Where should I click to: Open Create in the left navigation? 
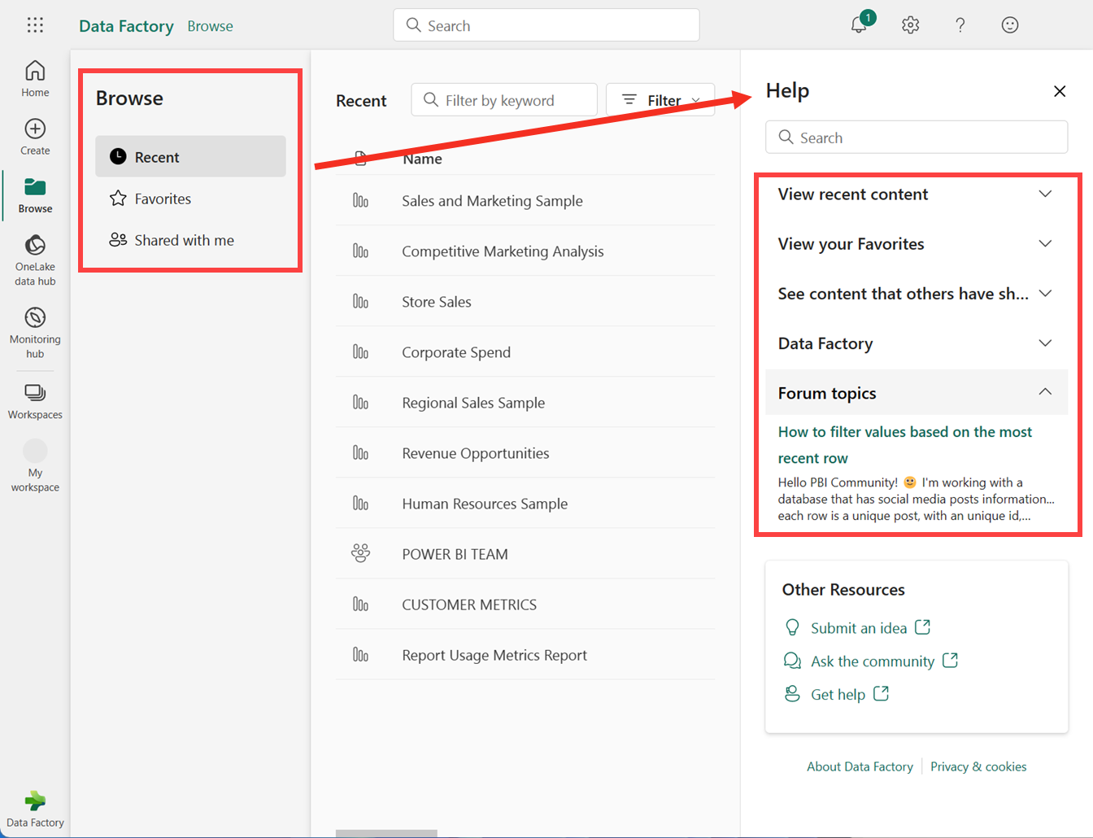tap(35, 137)
